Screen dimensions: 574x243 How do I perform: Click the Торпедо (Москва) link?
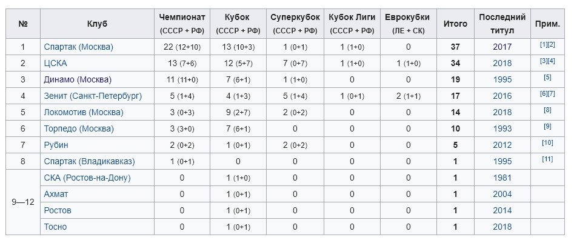pos(79,129)
